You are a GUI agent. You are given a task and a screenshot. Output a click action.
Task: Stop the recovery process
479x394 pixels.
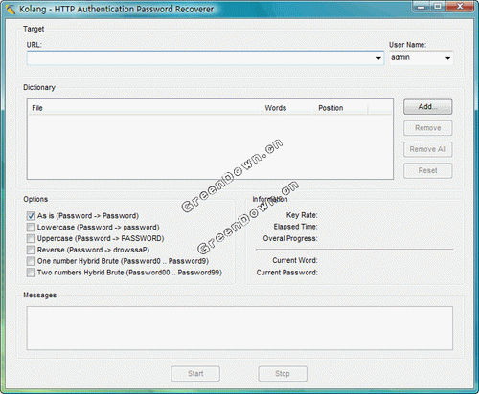(283, 374)
